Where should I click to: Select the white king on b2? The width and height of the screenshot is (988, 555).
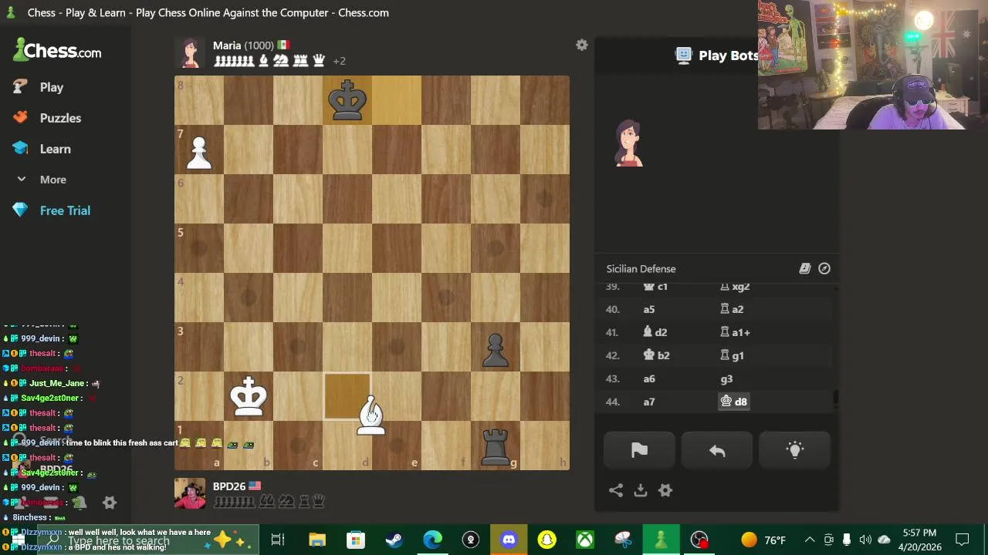pos(249,396)
